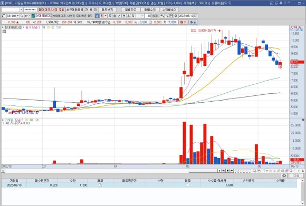The width and height of the screenshot is (306, 206).
Task: Toggle the 잔 filter button
Action: 87,9
